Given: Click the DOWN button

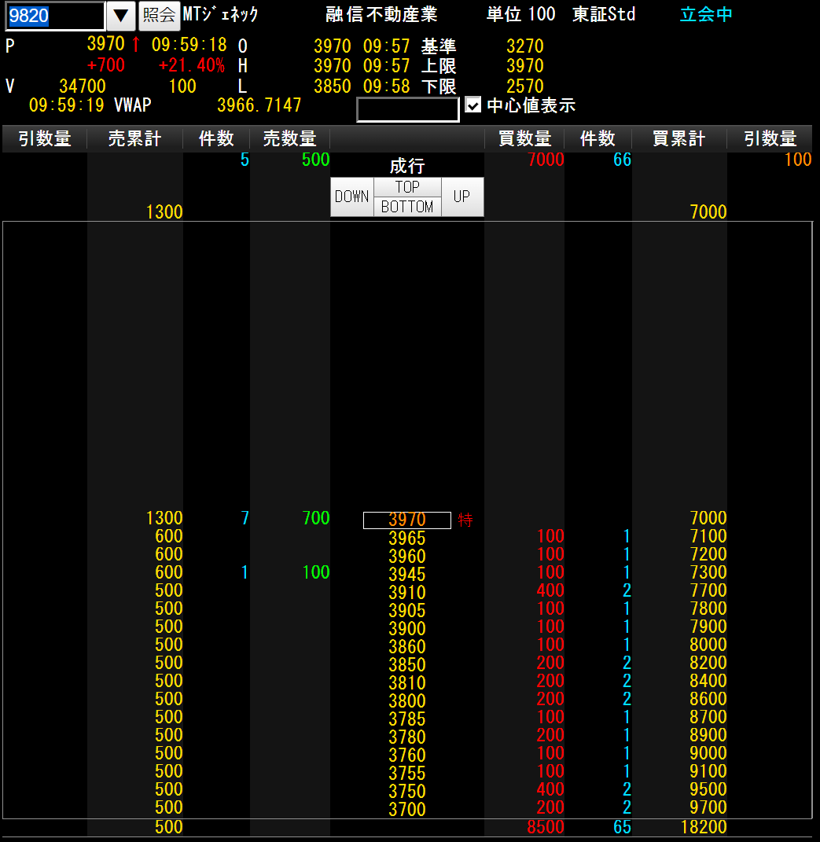Looking at the screenshot, I should tap(351, 197).
